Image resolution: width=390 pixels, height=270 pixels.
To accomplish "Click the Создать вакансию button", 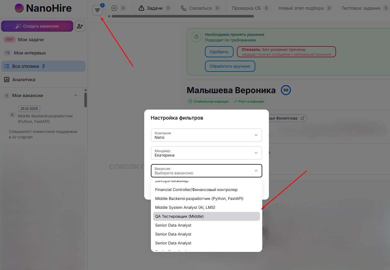I will [x=37, y=26].
